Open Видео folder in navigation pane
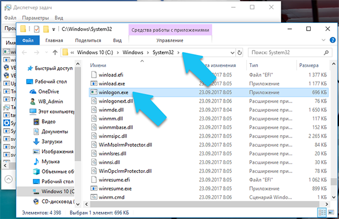Image resolution: width=339 pixels, height=219 pixels. [44, 121]
